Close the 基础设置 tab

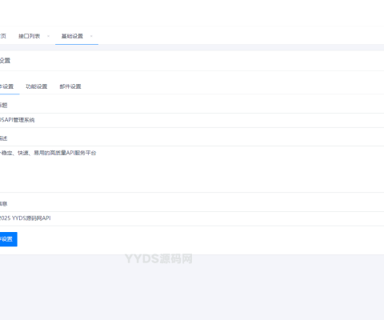click(x=91, y=36)
